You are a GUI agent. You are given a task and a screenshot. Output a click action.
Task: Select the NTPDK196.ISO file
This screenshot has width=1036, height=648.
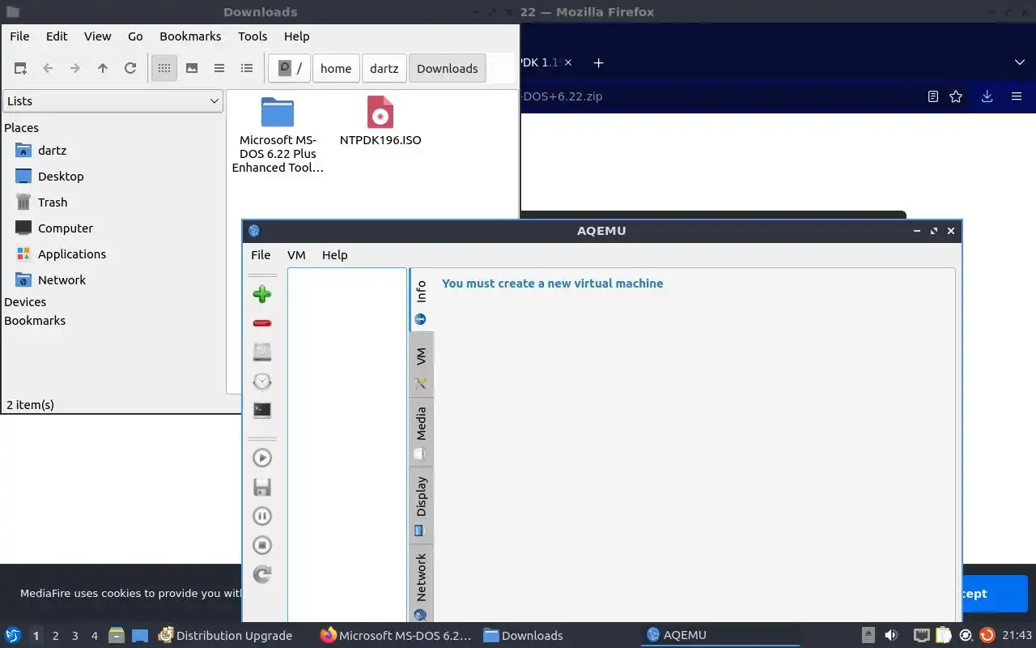380,122
